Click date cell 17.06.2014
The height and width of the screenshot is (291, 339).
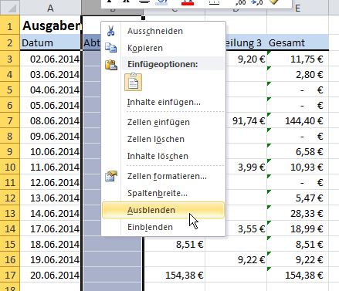pyautogui.click(x=50, y=228)
